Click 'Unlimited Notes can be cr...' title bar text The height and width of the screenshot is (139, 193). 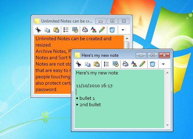67,21
